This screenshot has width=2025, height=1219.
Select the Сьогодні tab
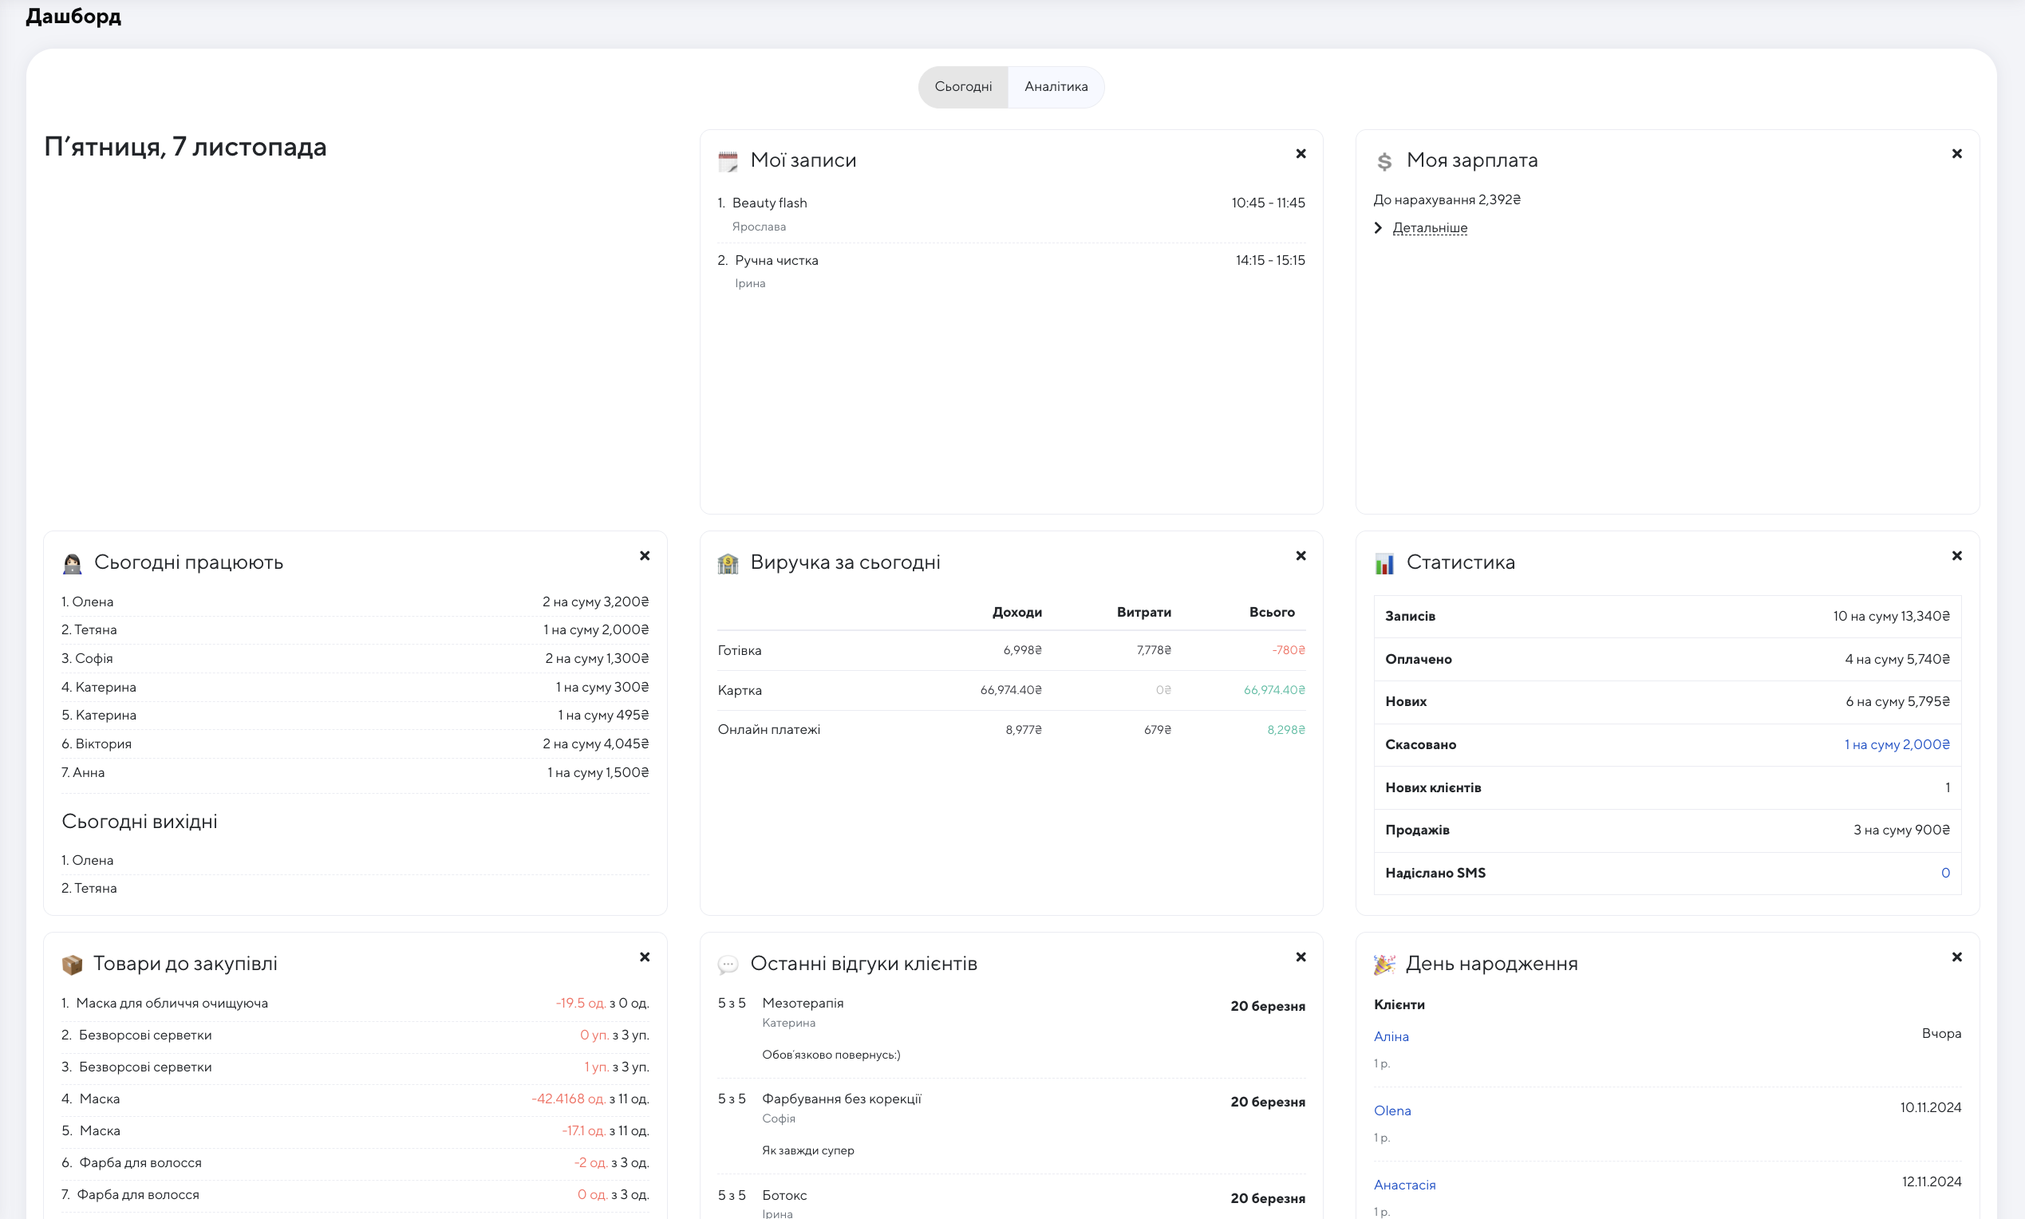tap(963, 87)
